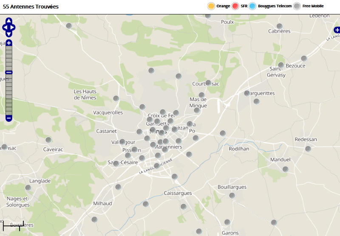Image resolution: width=340 pixels, height=236 pixels.
Task: Pan the map right with arrow
Action: (14, 28)
